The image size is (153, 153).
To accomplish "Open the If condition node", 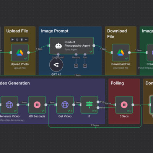I will (x=90, y=105).
